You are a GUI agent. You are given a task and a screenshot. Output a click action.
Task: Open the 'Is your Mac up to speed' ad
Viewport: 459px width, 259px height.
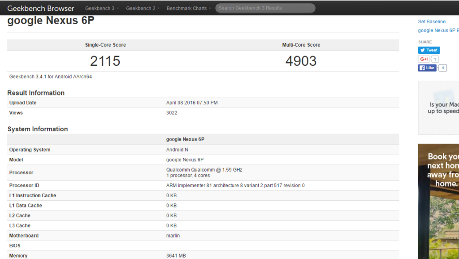438,108
